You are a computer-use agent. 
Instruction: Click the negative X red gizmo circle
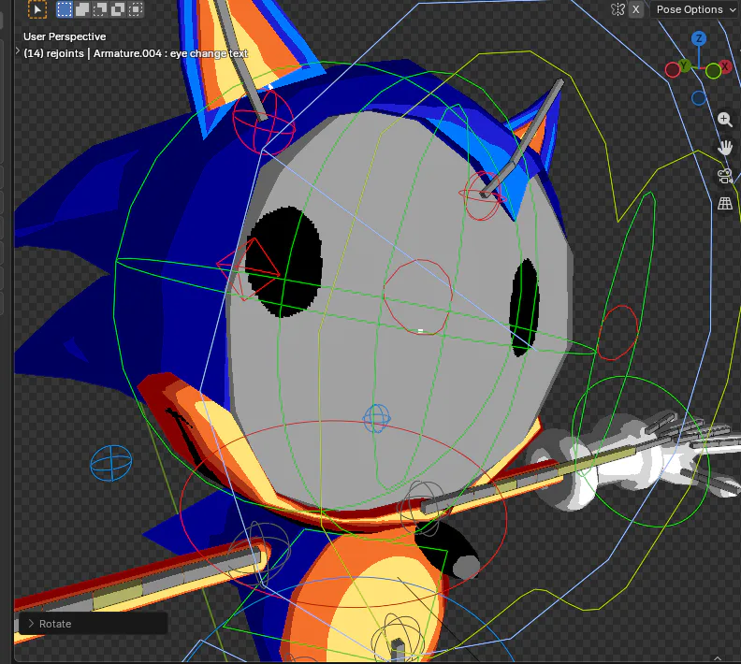pos(672,70)
